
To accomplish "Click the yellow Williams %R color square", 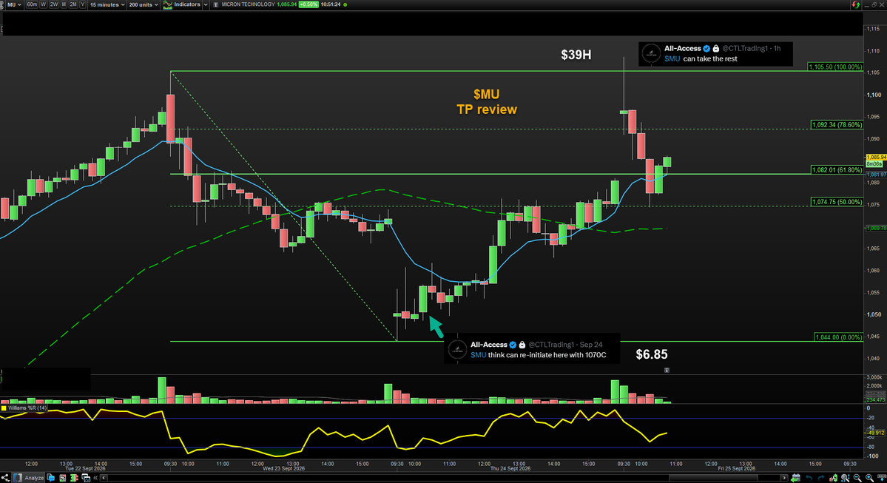I will [4, 408].
